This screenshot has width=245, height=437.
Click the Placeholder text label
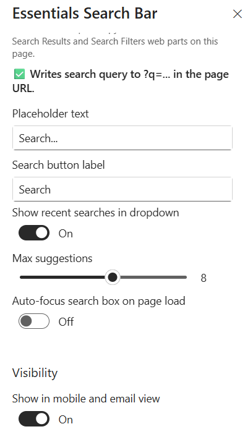[x=51, y=114]
